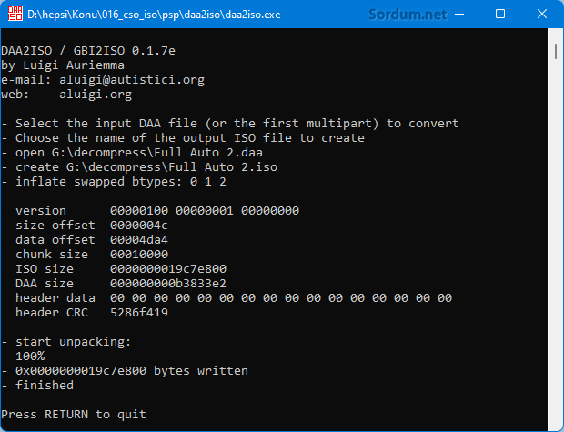Image resolution: width=564 pixels, height=432 pixels.
Task: Close the daa2iso.exe window
Action: coord(541,14)
